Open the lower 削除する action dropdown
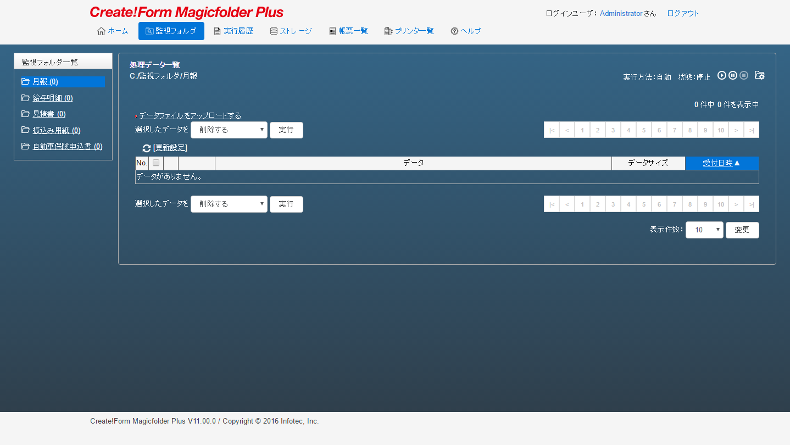The image size is (790, 445). tap(229, 204)
